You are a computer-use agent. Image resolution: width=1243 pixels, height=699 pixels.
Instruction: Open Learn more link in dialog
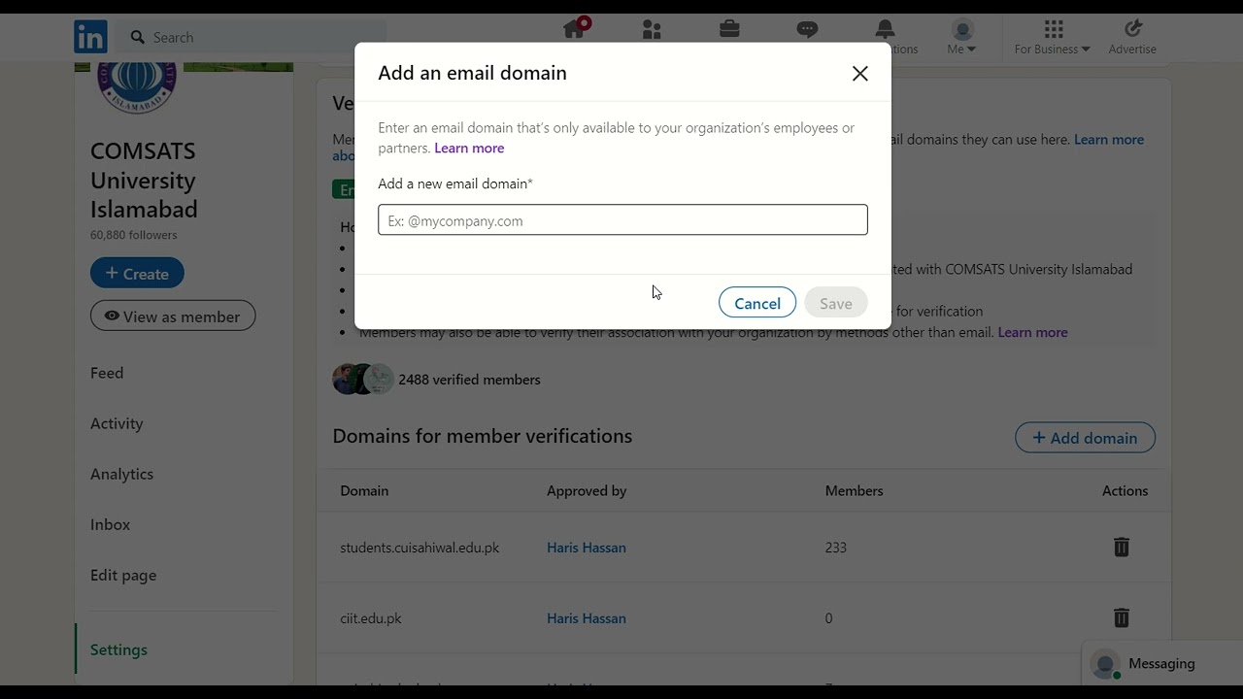[469, 149]
